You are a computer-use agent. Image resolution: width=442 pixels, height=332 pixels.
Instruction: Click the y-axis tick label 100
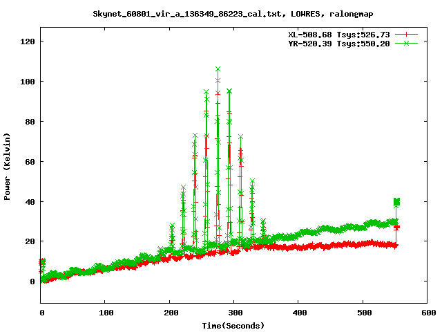(x=28, y=82)
